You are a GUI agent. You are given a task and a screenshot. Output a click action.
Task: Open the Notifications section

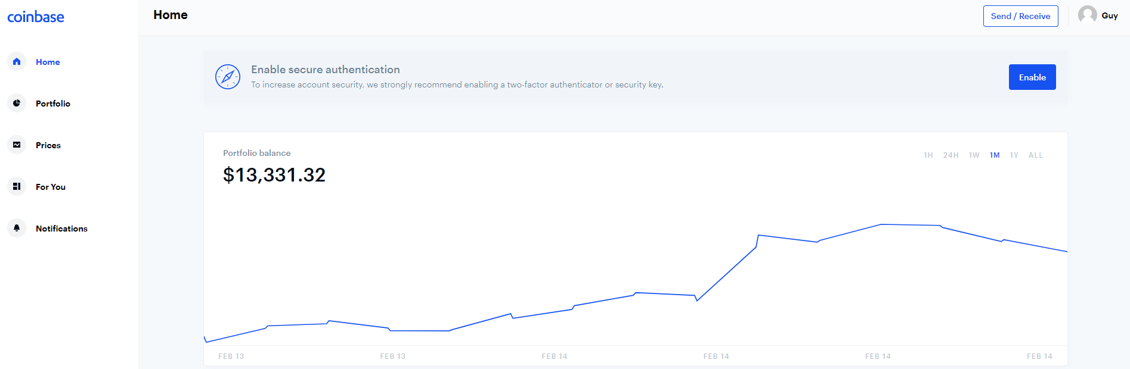coord(61,229)
